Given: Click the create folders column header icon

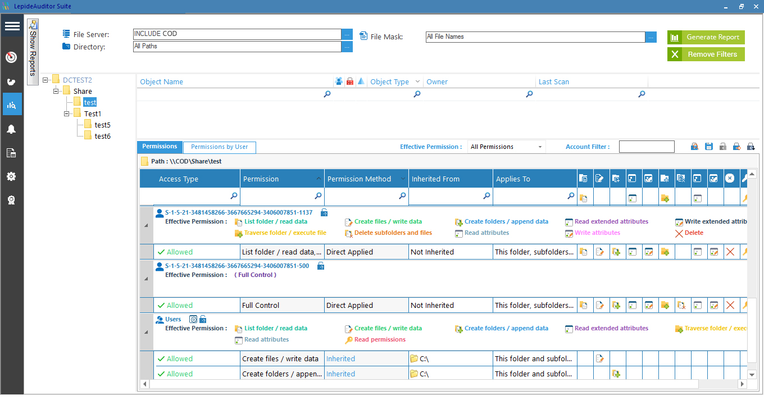Looking at the screenshot, I should (x=616, y=179).
